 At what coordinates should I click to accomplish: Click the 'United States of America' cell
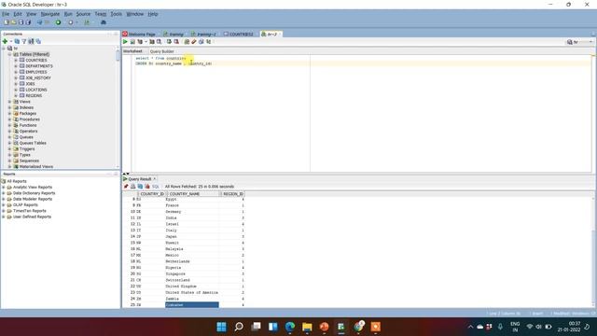(x=192, y=292)
